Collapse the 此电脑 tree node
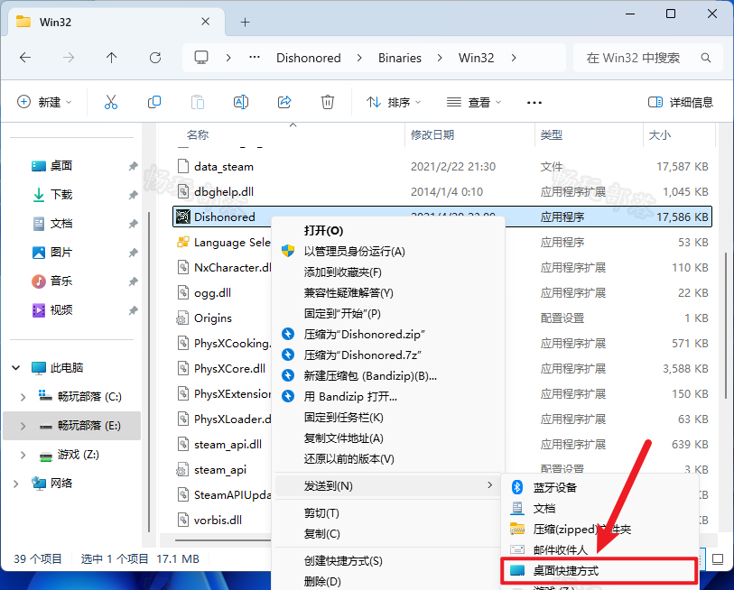This screenshot has width=734, height=590. pyautogui.click(x=16, y=368)
